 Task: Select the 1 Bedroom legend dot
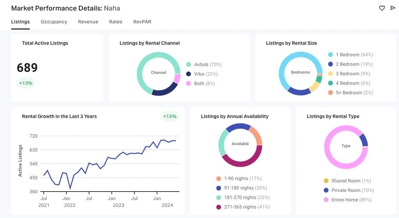coord(331,55)
